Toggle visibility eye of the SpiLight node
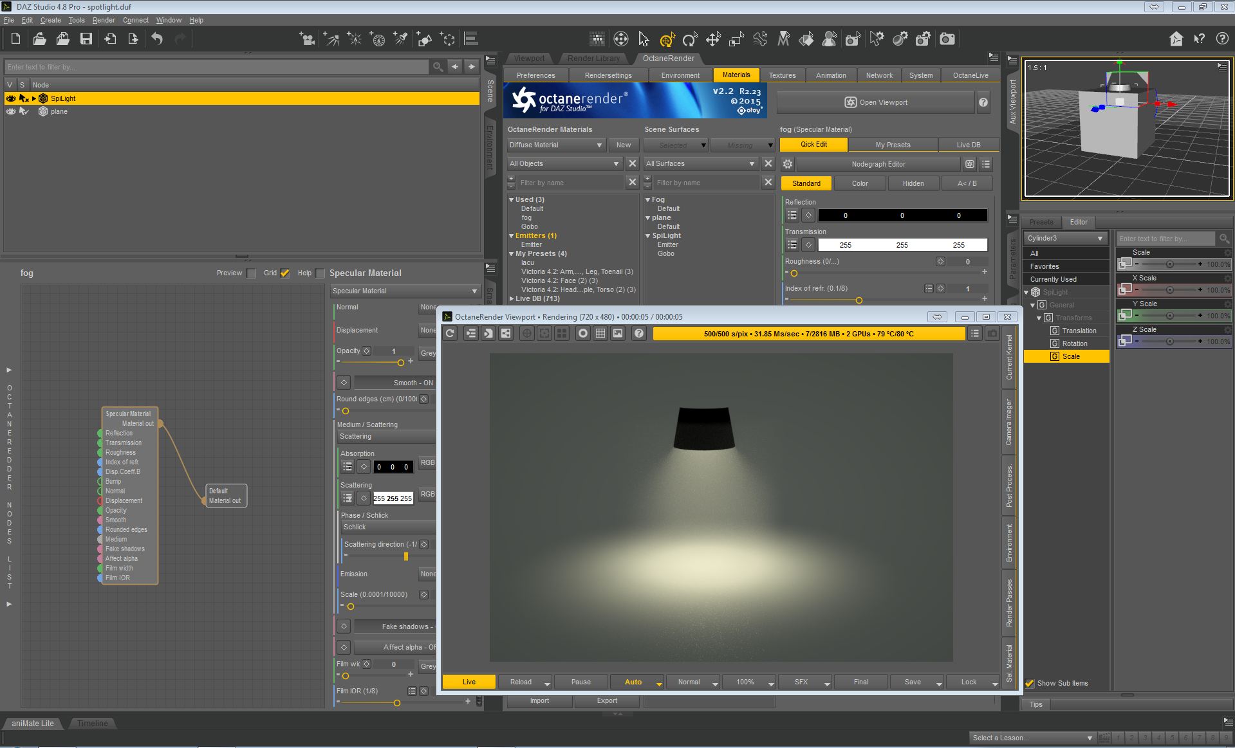1235x748 pixels. tap(10, 98)
